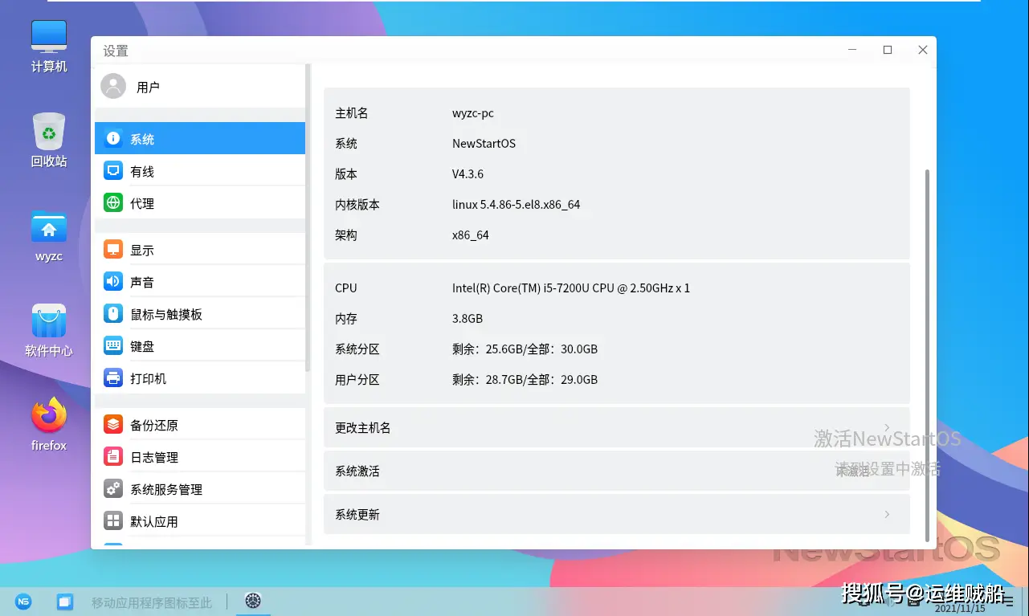Click the memory value 3.8GB

tap(468, 319)
